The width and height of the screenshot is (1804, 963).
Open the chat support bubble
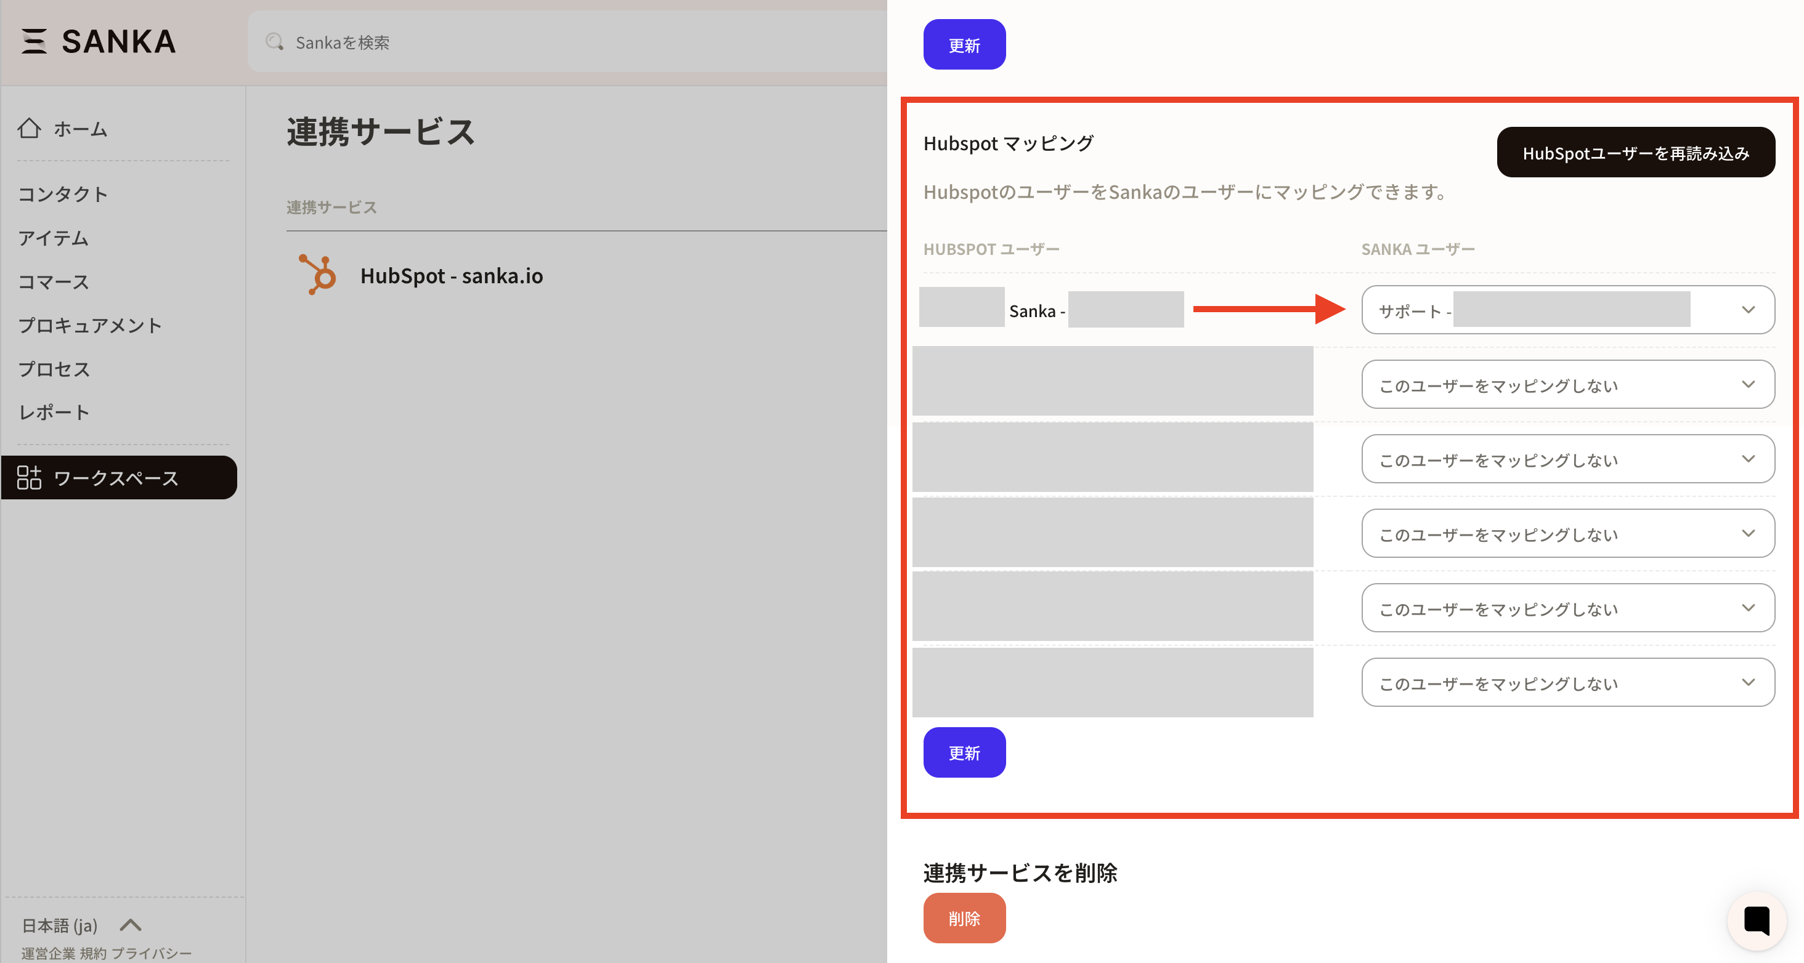(1757, 921)
